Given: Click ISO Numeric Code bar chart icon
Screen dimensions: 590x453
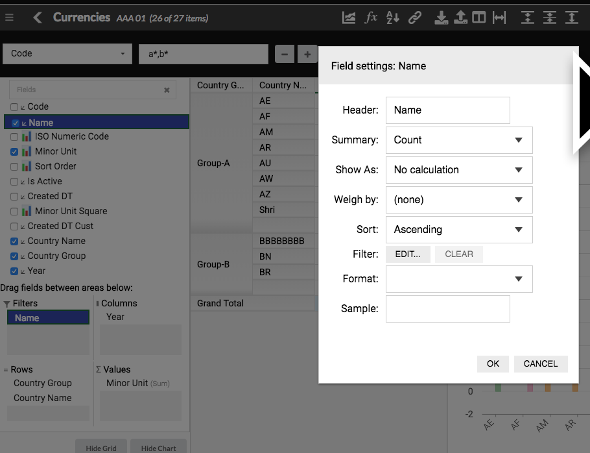Looking at the screenshot, I should click(x=27, y=136).
